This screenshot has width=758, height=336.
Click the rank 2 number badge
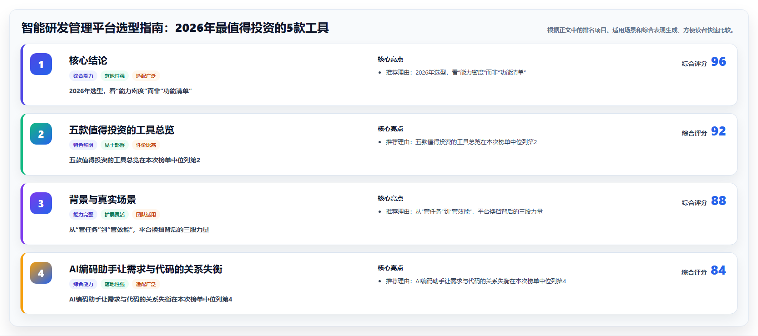pos(41,134)
